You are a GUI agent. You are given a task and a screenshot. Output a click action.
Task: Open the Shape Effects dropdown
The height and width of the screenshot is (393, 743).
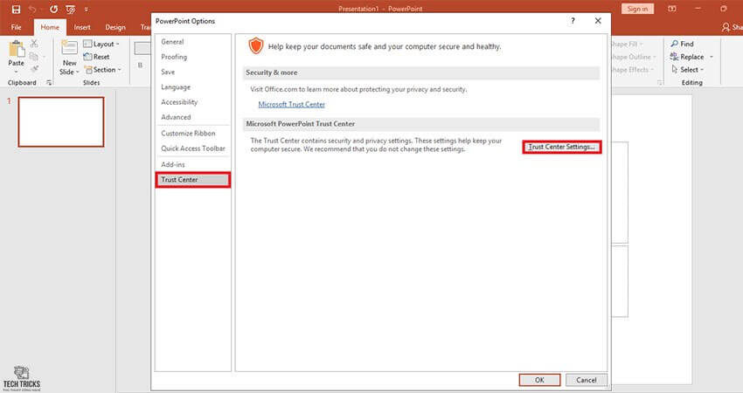(x=633, y=70)
